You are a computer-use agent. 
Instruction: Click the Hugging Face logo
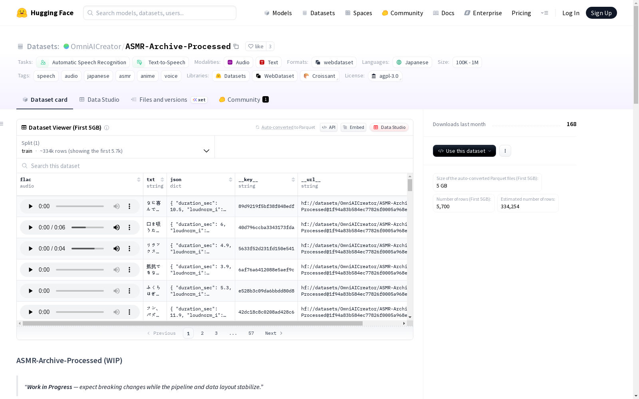coord(45,13)
